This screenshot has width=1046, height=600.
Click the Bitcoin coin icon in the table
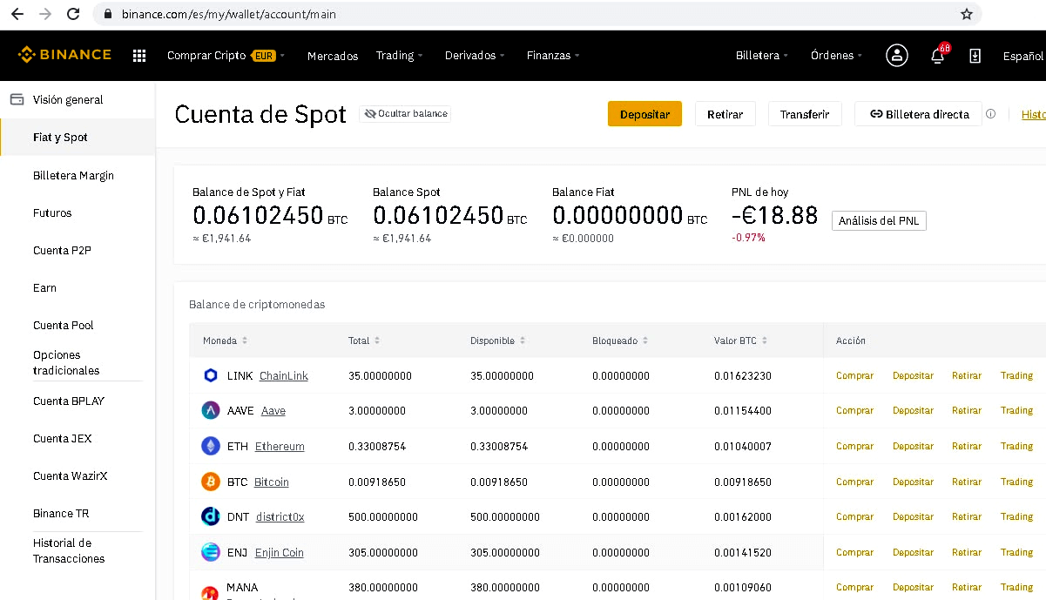[x=210, y=481]
